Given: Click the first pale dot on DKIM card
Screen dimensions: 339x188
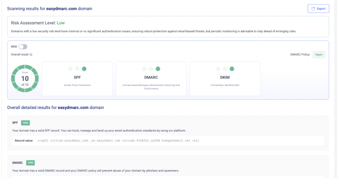Looking at the screenshot, I should (218, 69).
